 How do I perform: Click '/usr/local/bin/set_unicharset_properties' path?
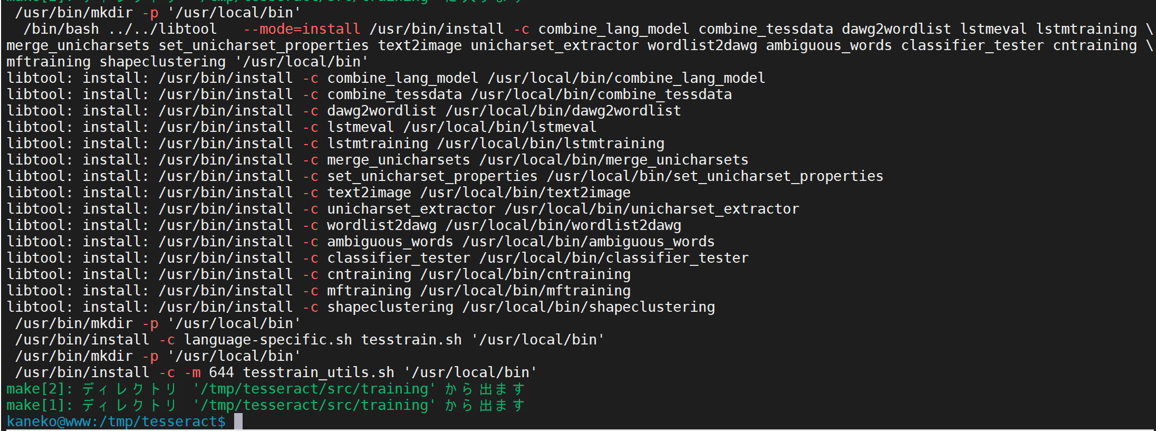(715, 176)
